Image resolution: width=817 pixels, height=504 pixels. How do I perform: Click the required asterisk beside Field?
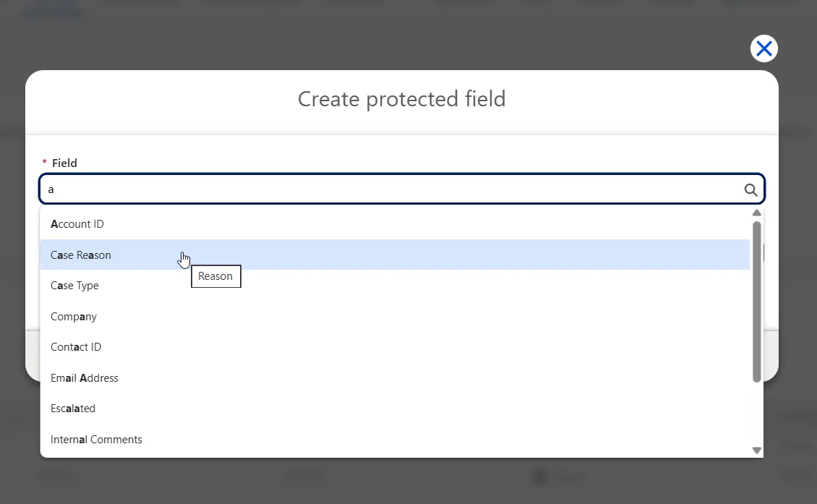click(44, 162)
